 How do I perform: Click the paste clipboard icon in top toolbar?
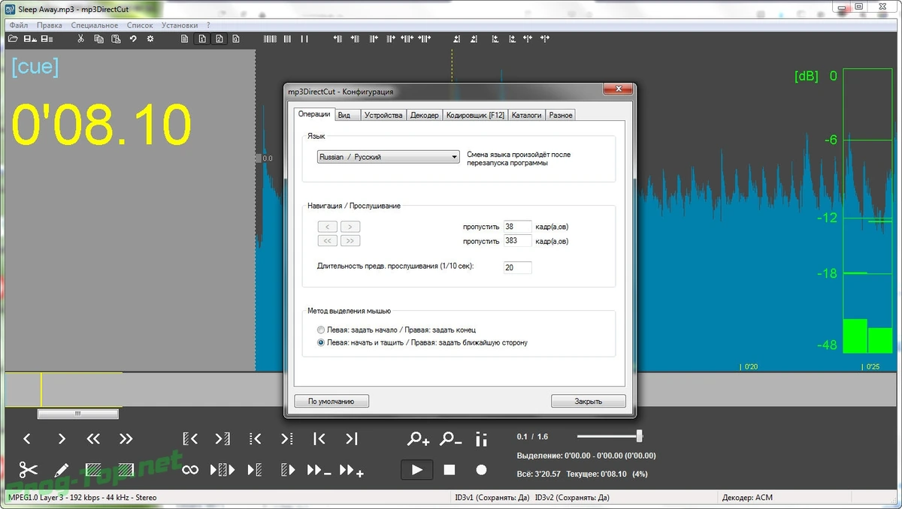point(115,38)
